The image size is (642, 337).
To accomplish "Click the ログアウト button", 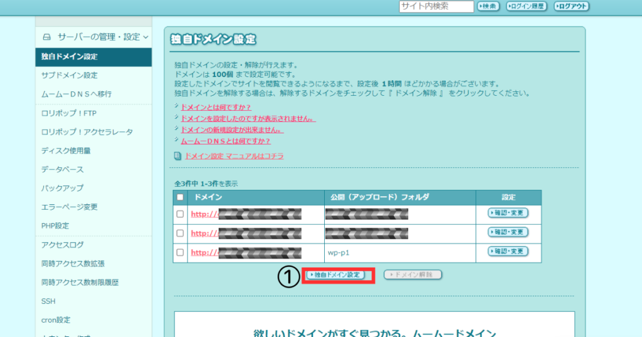I will coord(572,6).
